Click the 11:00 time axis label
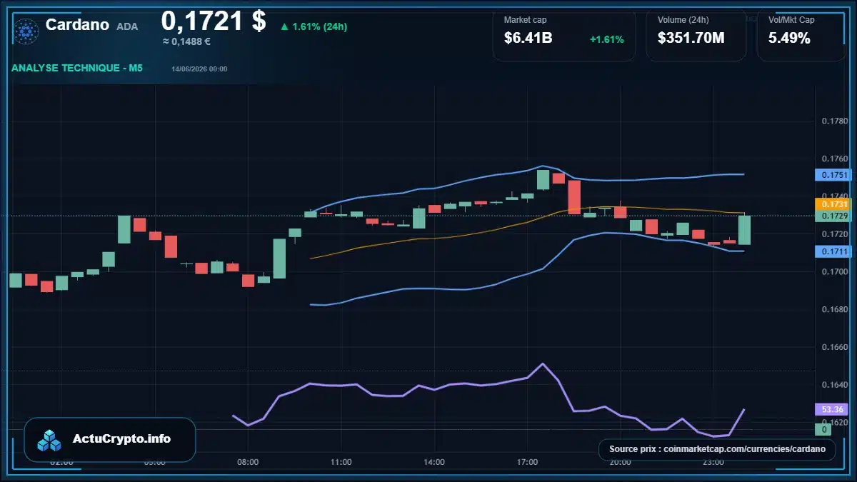This screenshot has height=482, width=857. [x=341, y=462]
